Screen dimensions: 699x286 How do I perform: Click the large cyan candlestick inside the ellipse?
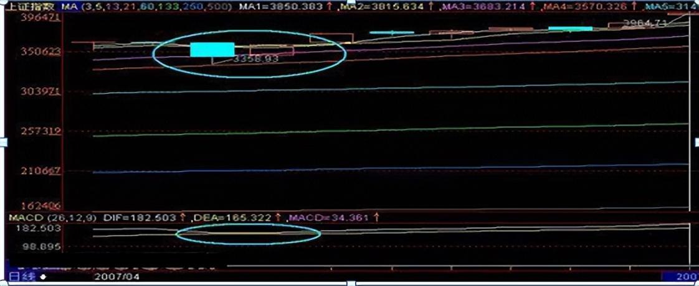[x=212, y=50]
